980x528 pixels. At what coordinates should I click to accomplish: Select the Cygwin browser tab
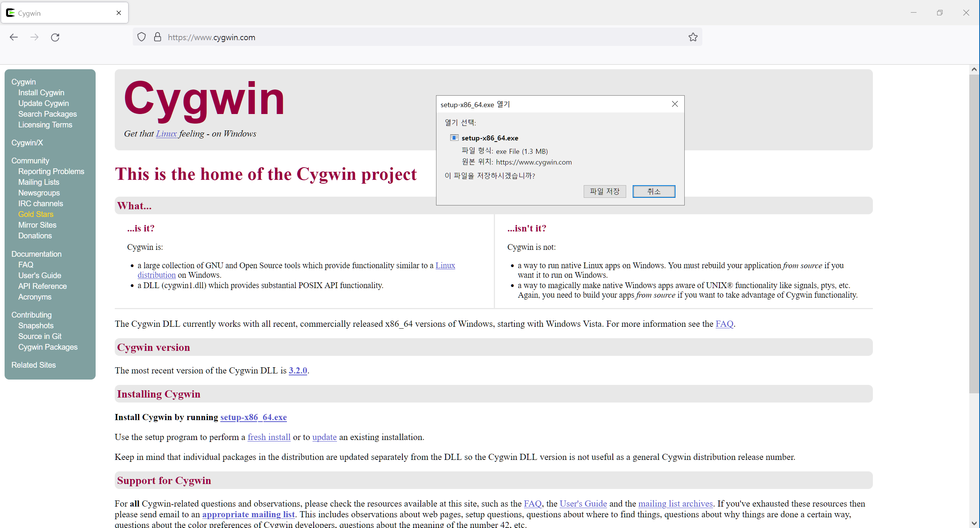(x=57, y=13)
